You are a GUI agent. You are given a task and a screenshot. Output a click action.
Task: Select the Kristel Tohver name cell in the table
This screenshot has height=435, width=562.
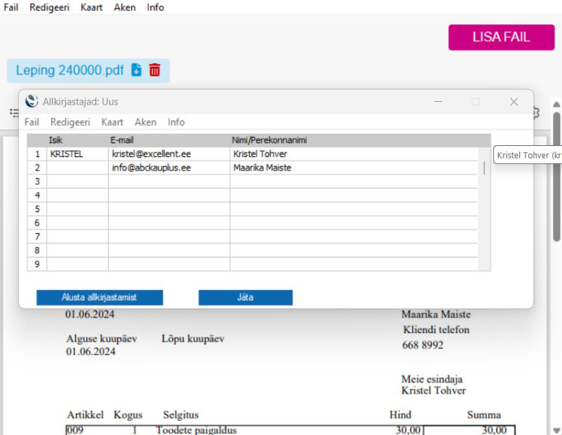pos(354,153)
